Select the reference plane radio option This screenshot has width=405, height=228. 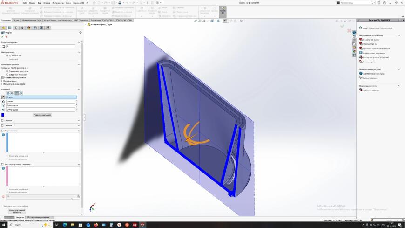click(7, 71)
